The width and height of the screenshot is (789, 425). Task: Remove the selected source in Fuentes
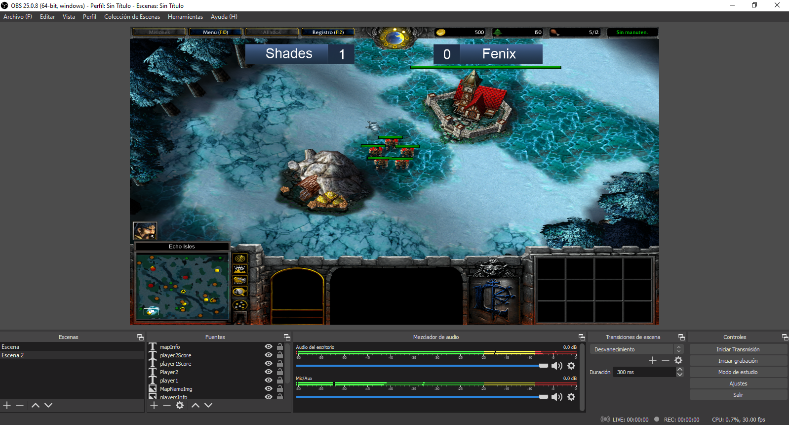click(x=167, y=405)
